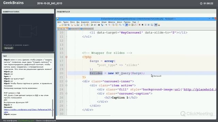Screen dimensions: 218x122
Task: Click the Copy toolbar icon
Action: coord(84,25)
